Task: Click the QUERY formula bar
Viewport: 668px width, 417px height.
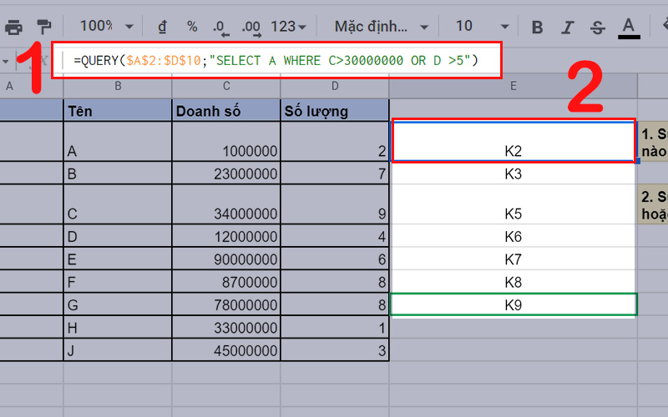Action: coord(276,60)
